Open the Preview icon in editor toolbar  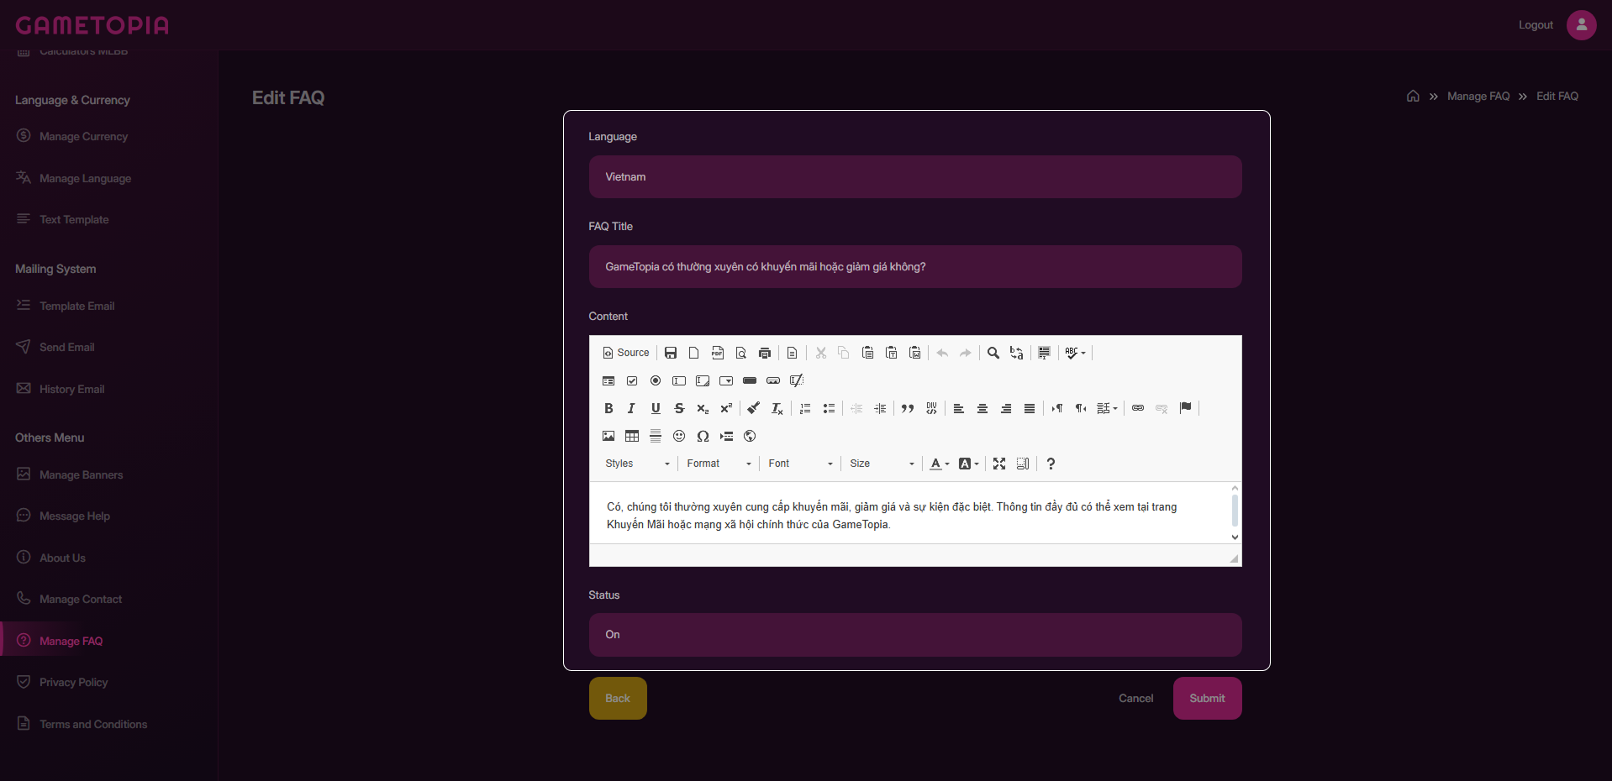click(741, 353)
